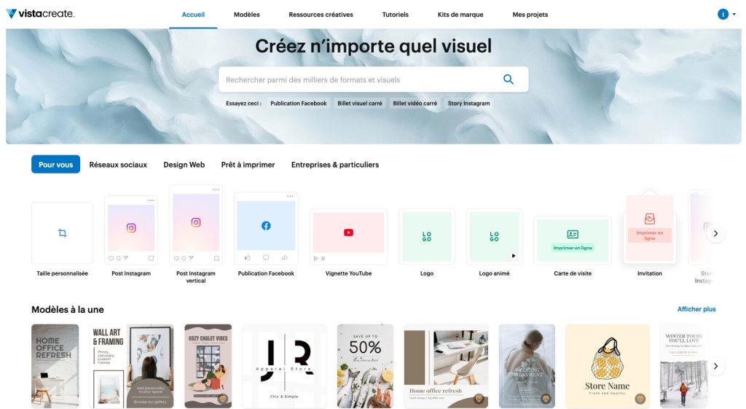Viewport: 746px width, 409px height.
Task: Select the Publication Facebook format icon
Action: point(266,226)
